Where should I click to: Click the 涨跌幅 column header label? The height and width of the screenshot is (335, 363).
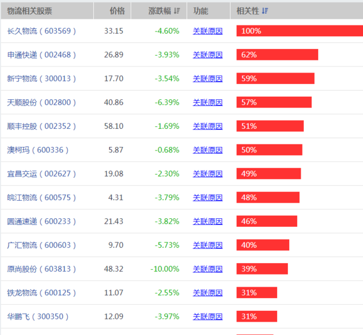(160, 11)
